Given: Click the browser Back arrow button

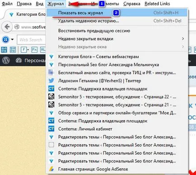Looking at the screenshot, I should click(x=7, y=27).
